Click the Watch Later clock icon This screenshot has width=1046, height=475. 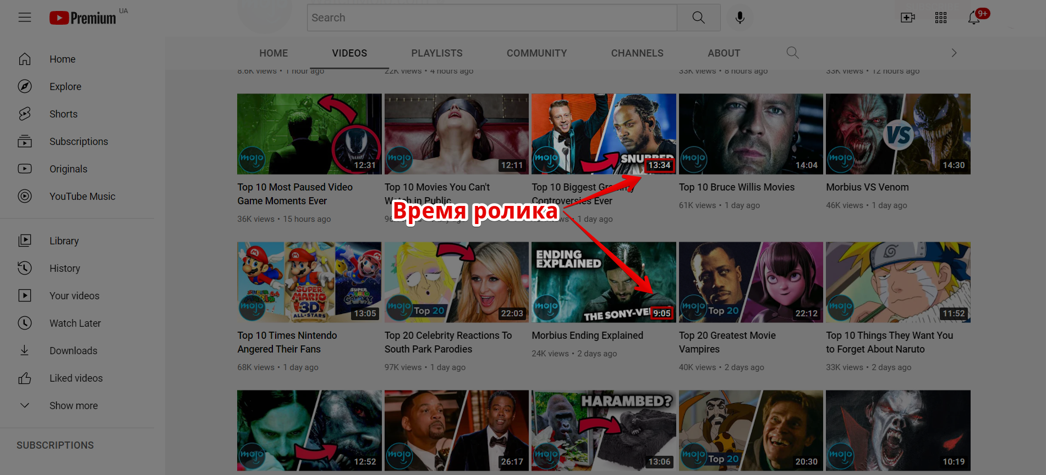tap(25, 323)
